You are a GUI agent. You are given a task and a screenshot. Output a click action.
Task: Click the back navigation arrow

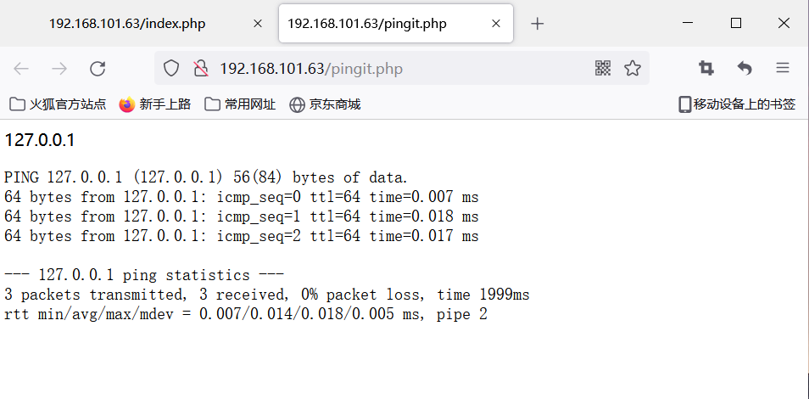coord(21,68)
